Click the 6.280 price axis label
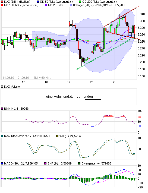The image size is (148, 193). (x=141, y=34)
